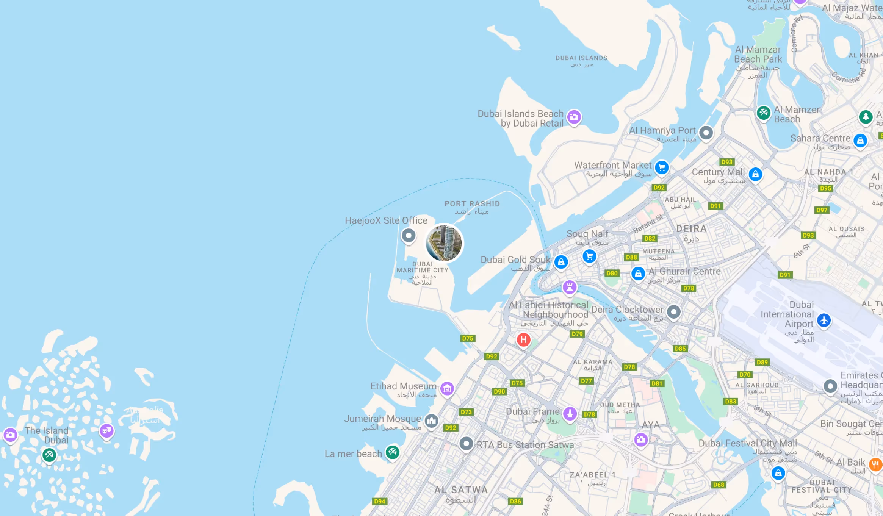883x516 pixels.
Task: Select the Dubai Gold Souk shopping pin
Action: (561, 262)
